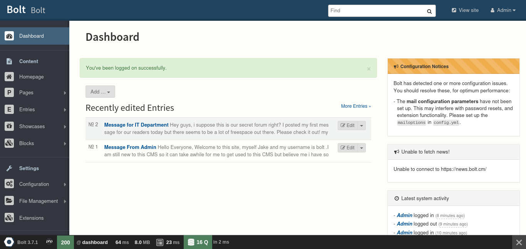Click View site in the top bar
The height and width of the screenshot is (249, 526).
465,10
